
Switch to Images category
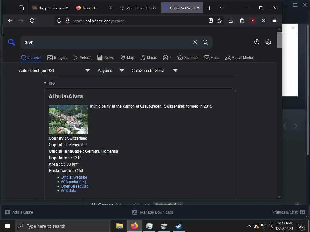[57, 58]
